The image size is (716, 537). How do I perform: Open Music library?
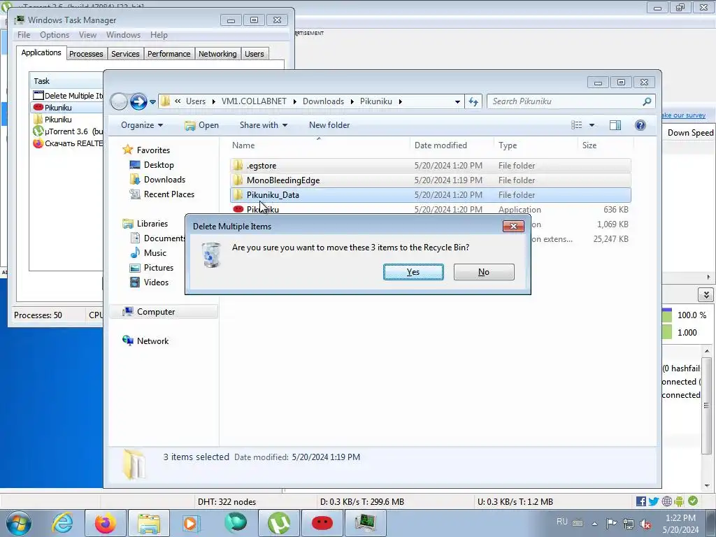coord(155,252)
